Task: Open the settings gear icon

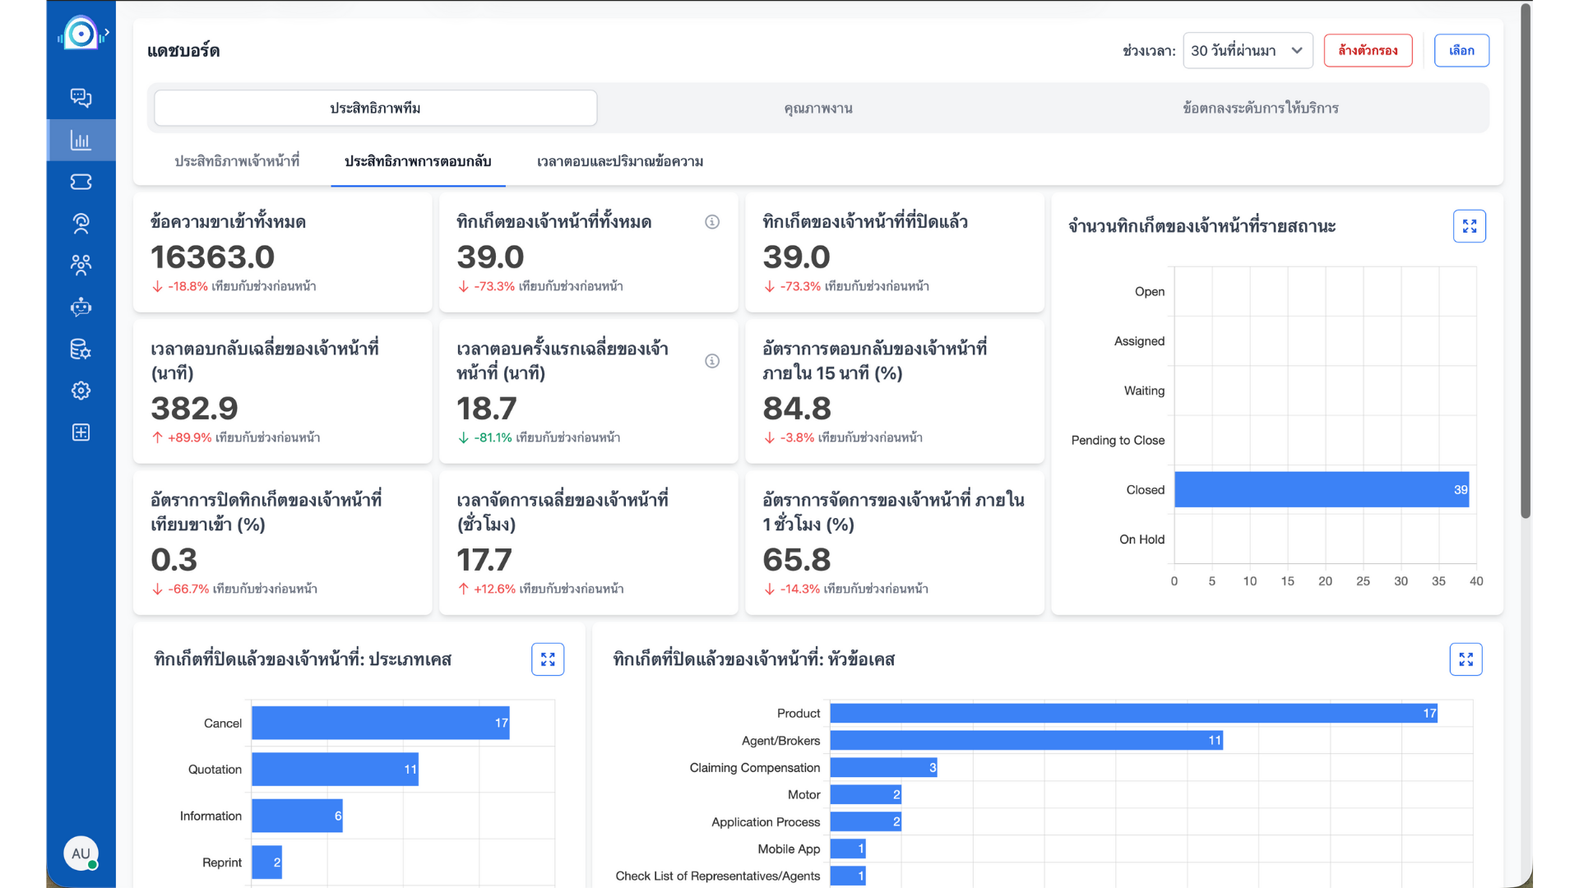Action: point(81,391)
